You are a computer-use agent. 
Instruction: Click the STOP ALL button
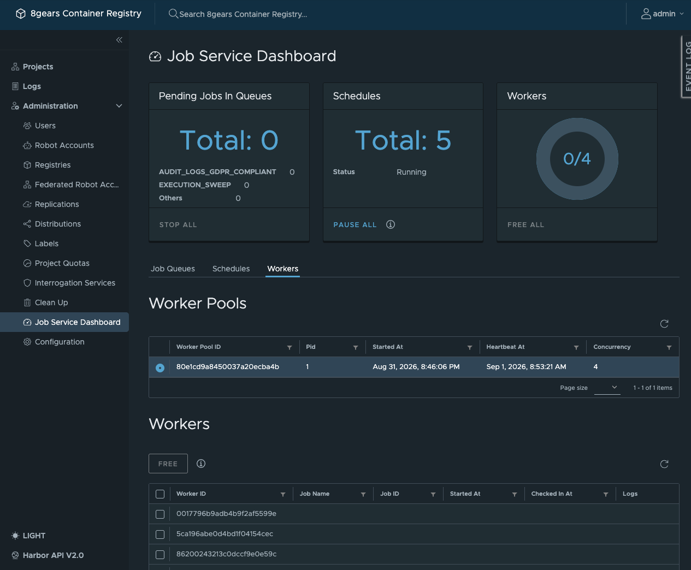178,224
